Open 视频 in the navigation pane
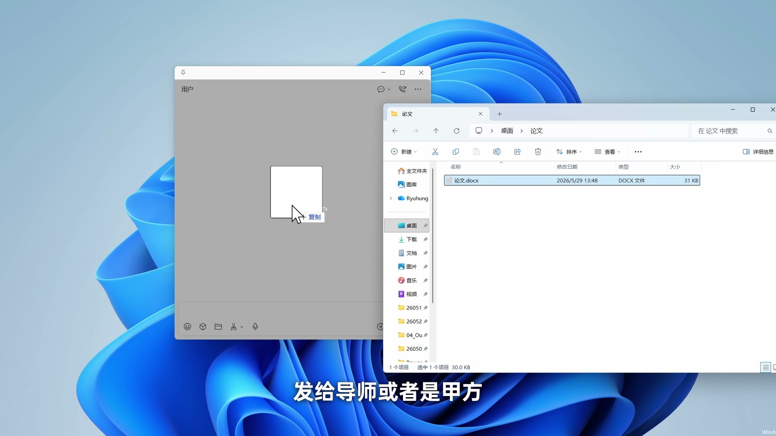Screen dimensions: 776x436 point(407,294)
